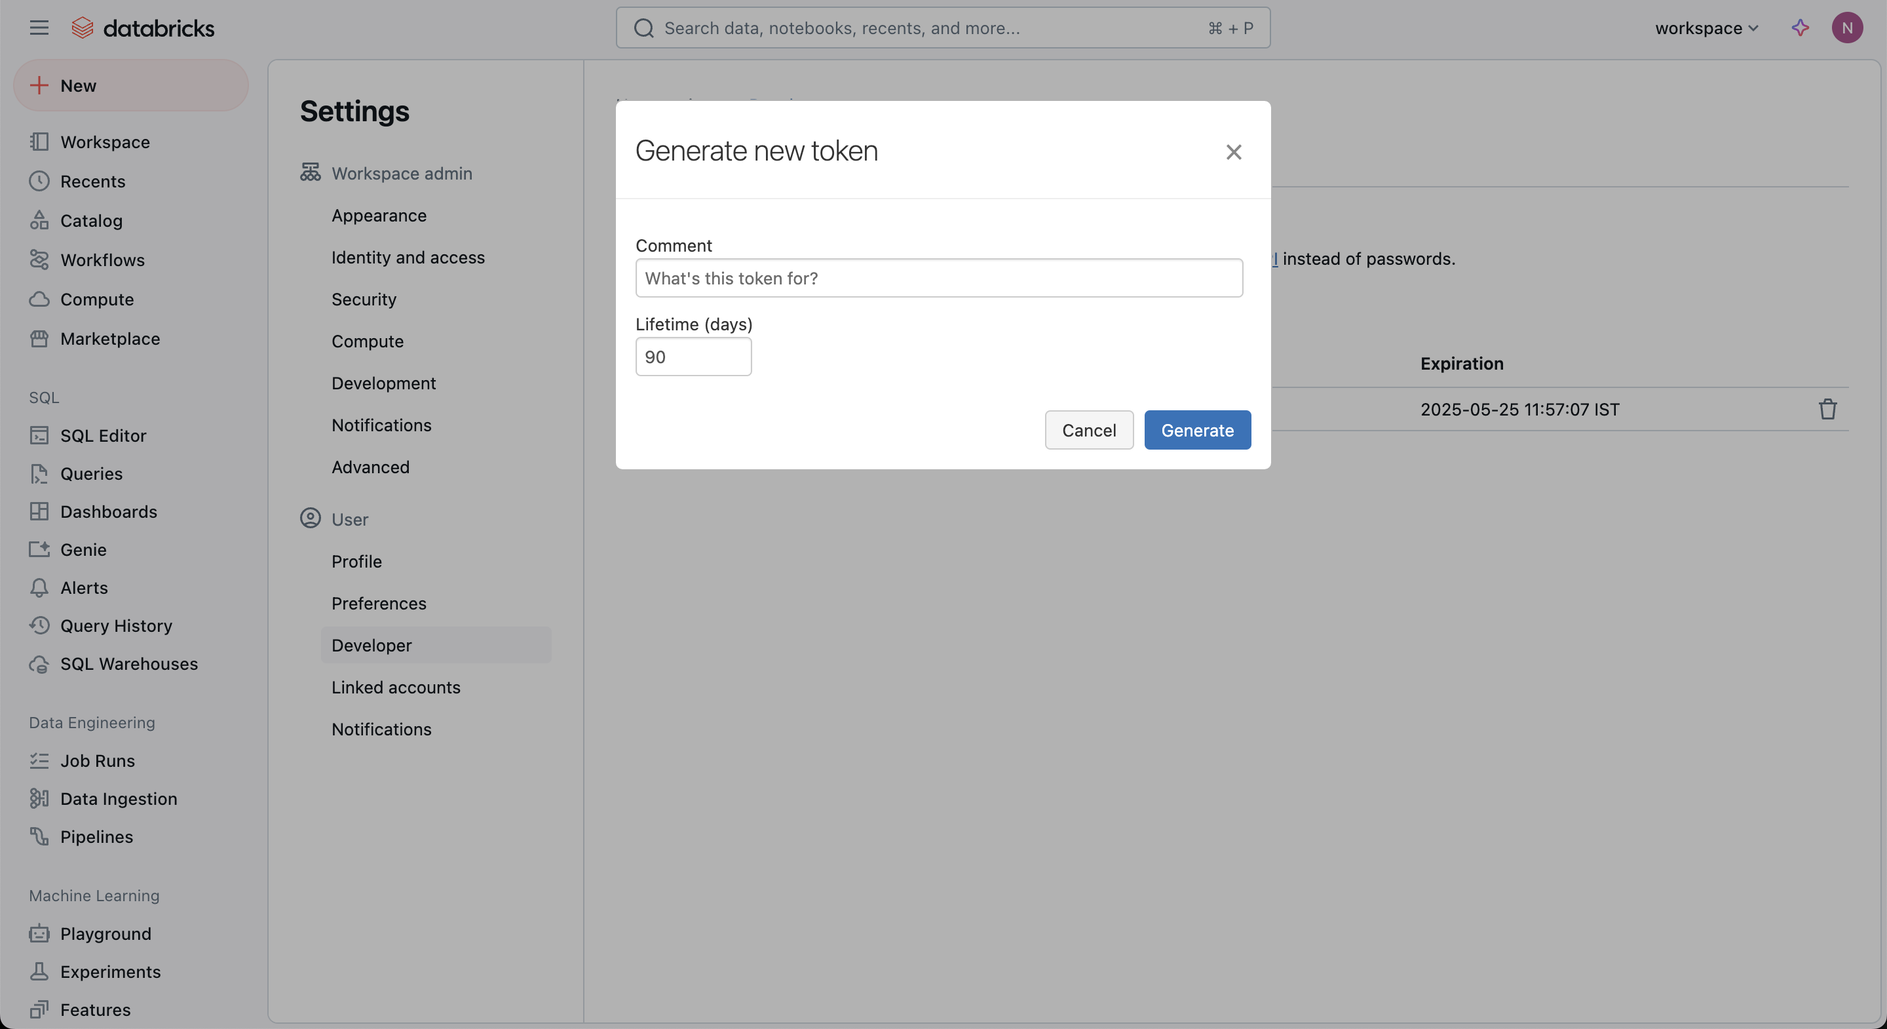Open Linked accounts settings section
The width and height of the screenshot is (1887, 1029).
coord(396,688)
